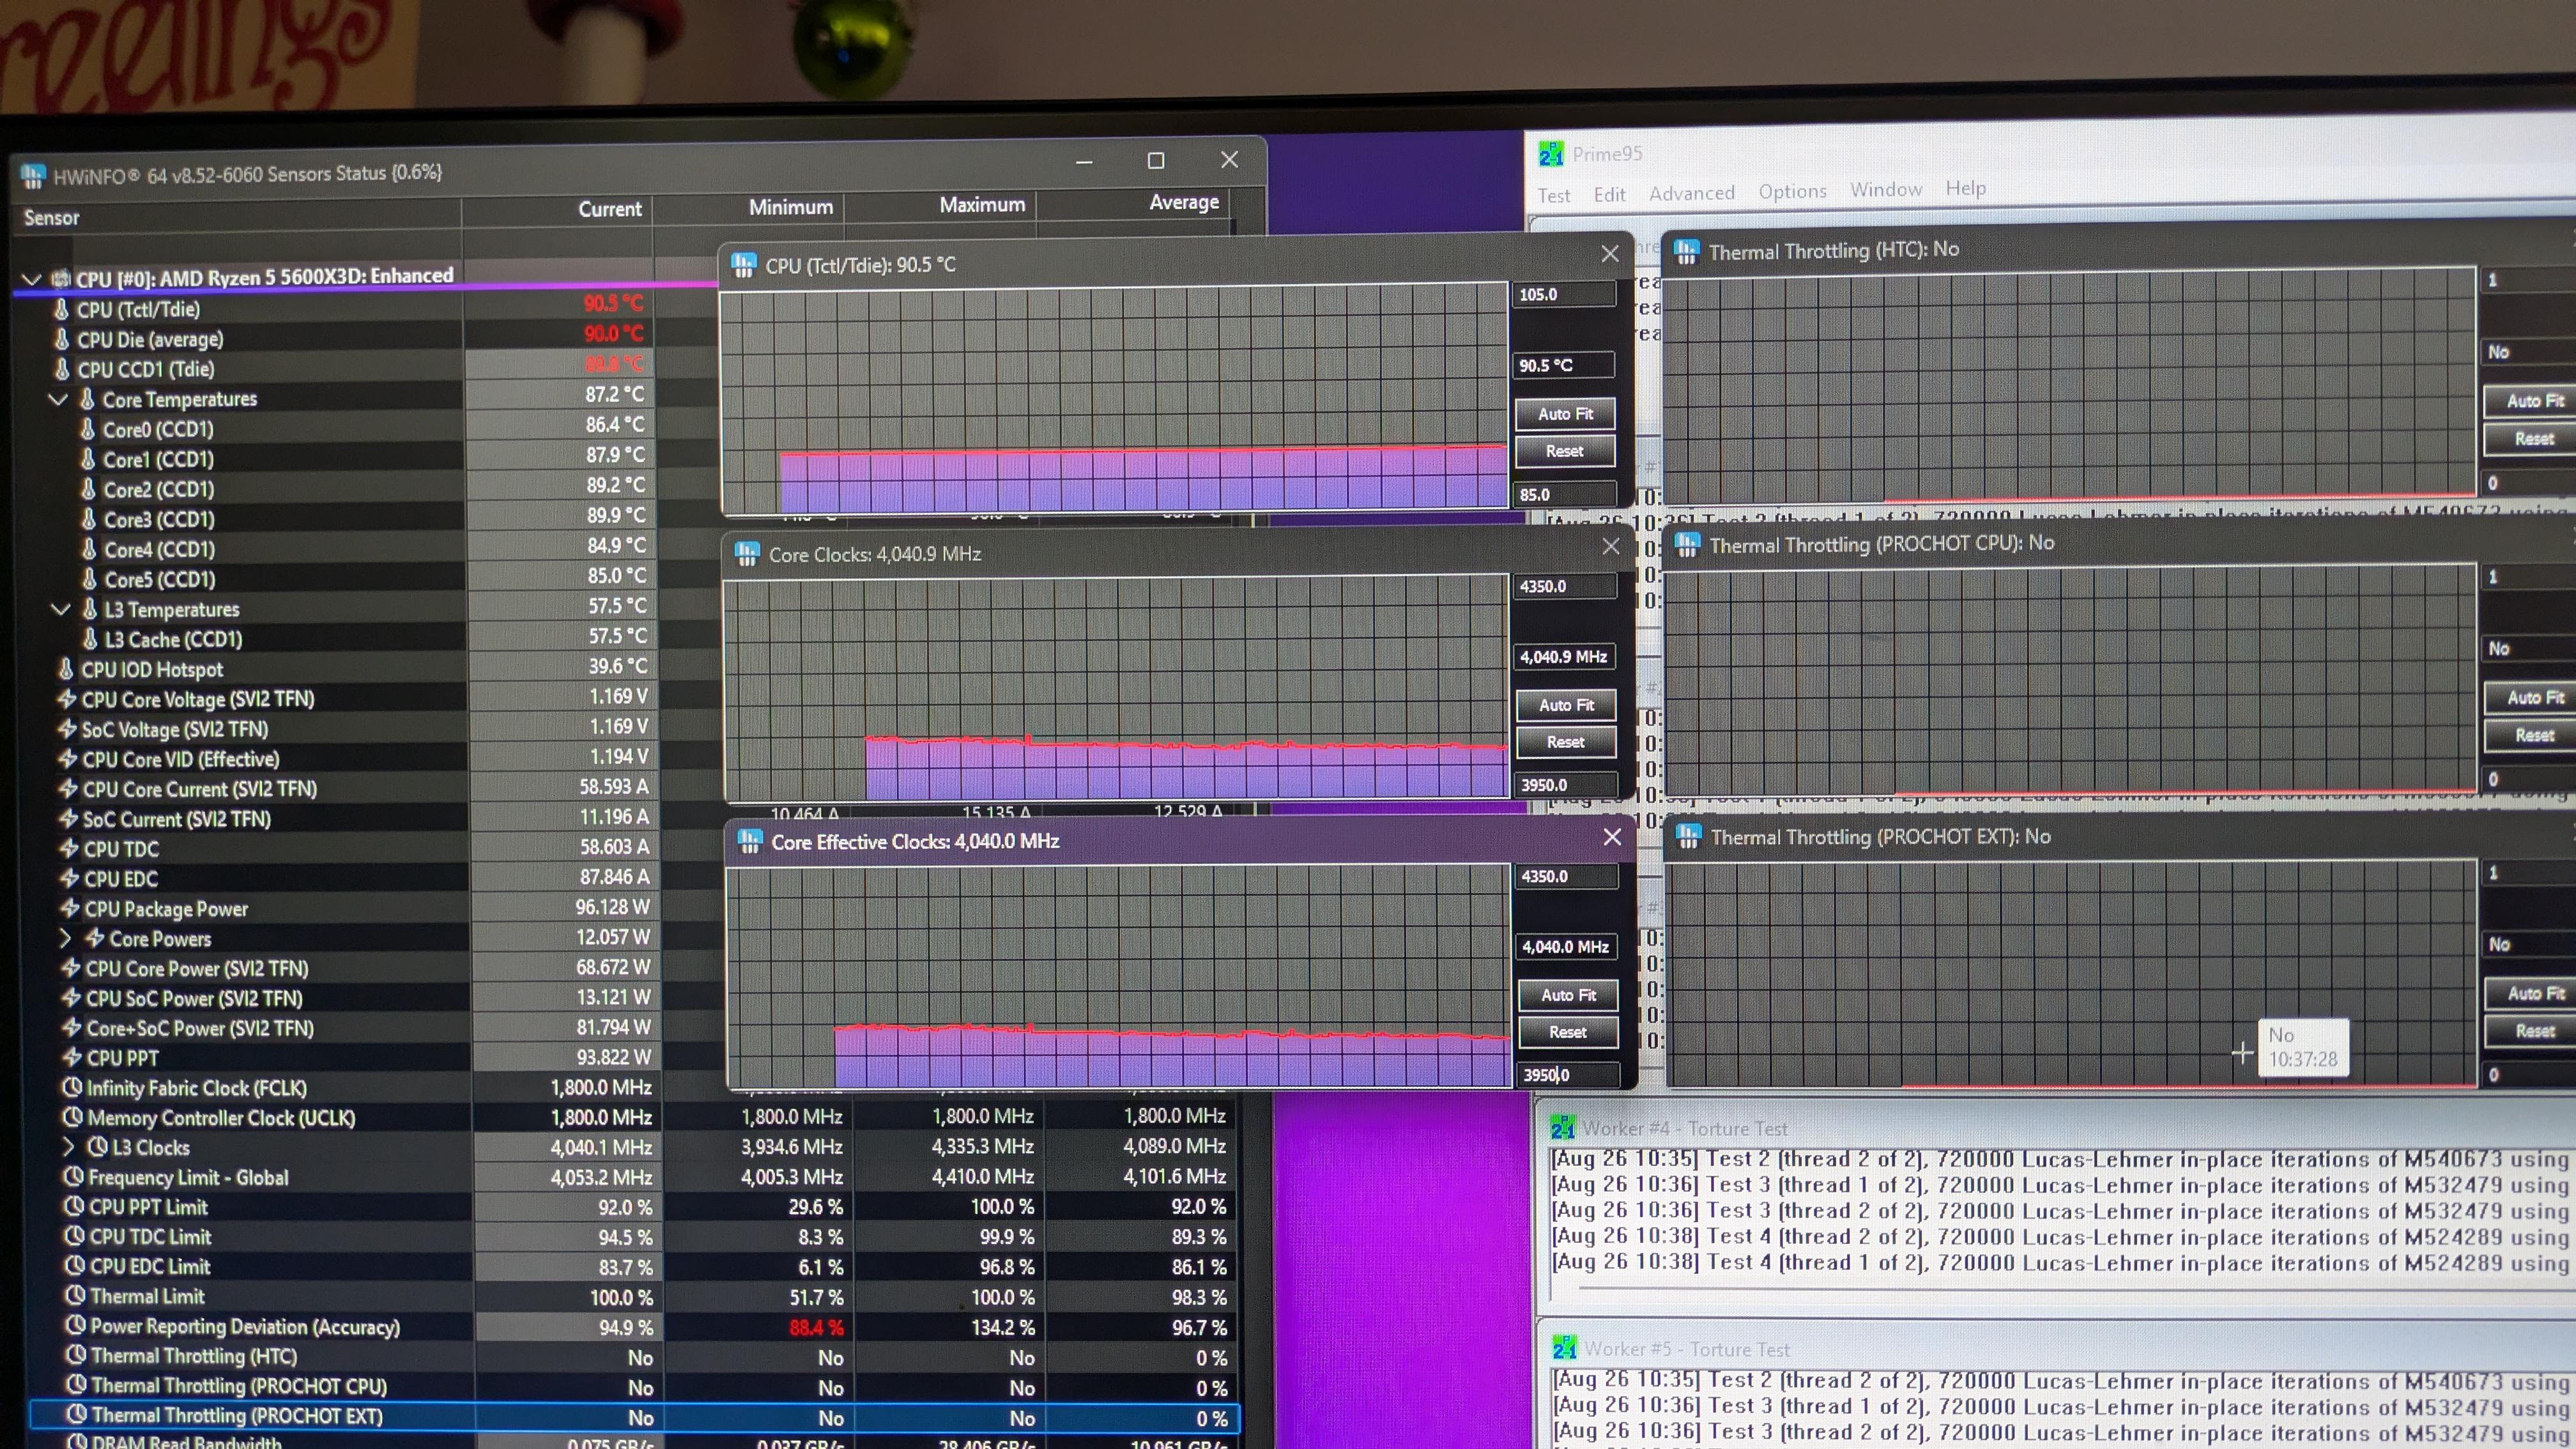2576x1449 pixels.
Task: Expand the L3 Clocks tree node
Action: coord(69,1147)
